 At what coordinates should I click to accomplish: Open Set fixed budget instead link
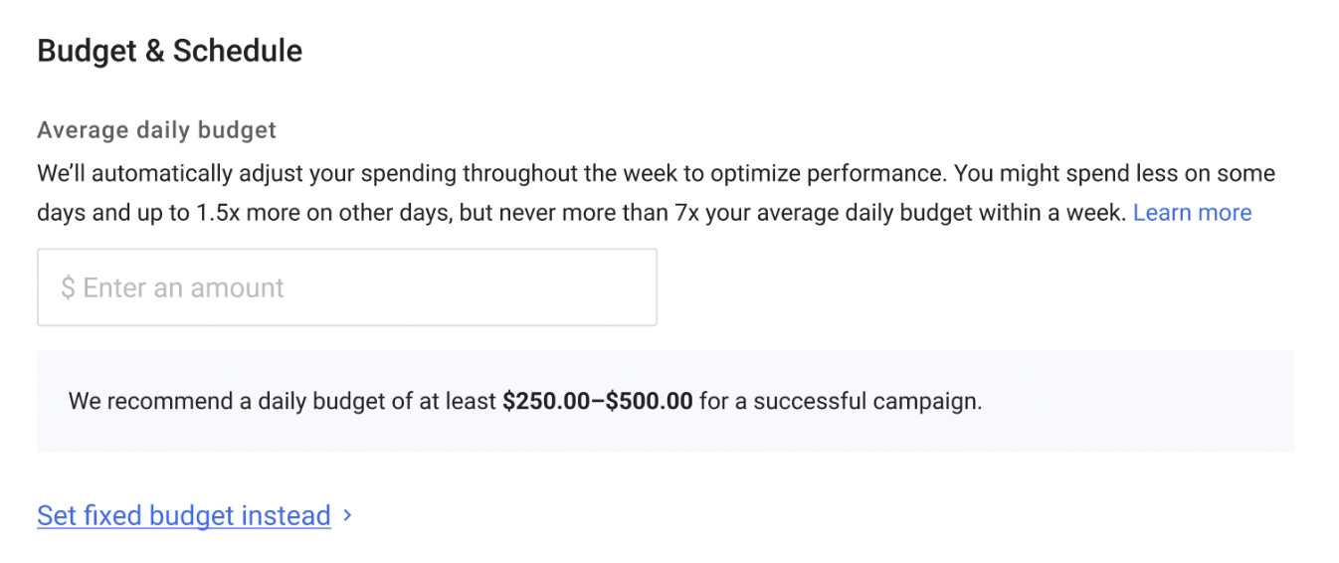[184, 516]
